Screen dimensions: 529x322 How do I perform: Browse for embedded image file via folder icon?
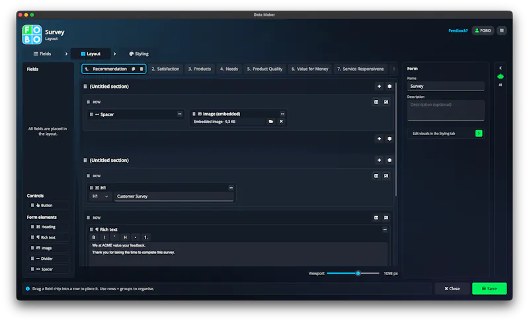[270, 122]
